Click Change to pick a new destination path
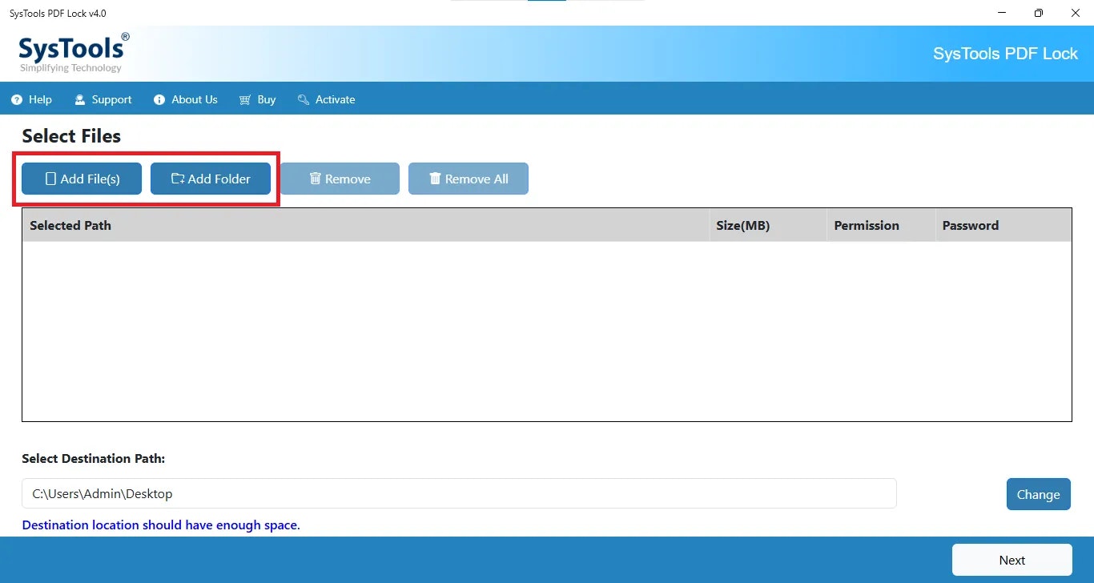Image resolution: width=1094 pixels, height=583 pixels. pos(1039,494)
